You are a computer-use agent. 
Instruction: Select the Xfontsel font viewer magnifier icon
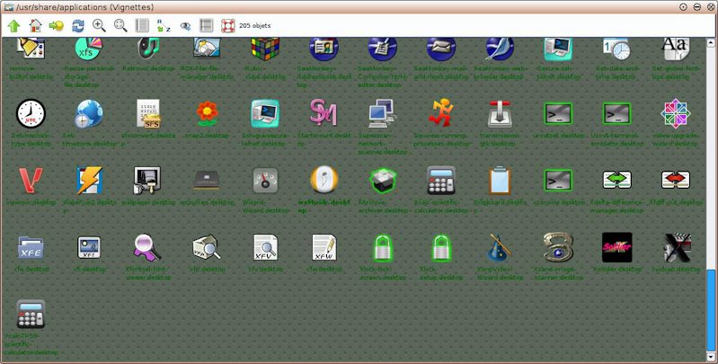[147, 247]
